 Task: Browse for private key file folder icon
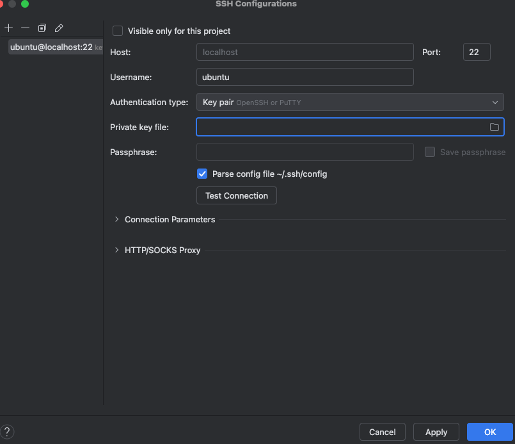click(494, 127)
